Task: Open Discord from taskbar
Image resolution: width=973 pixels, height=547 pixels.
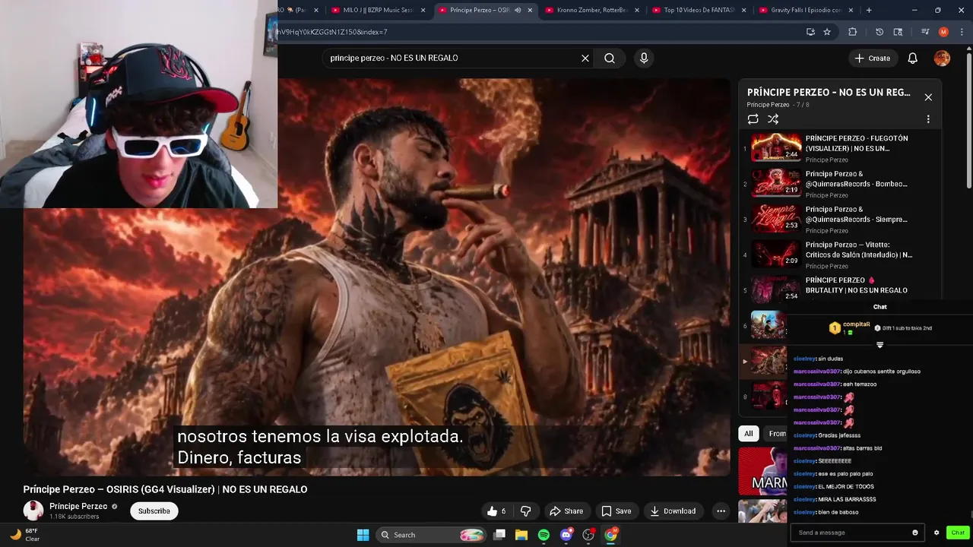Action: point(566,535)
